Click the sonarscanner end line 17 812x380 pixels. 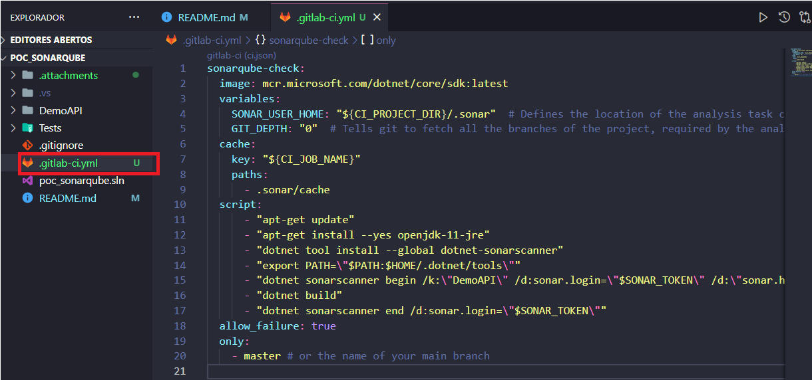pyautogui.click(x=431, y=311)
